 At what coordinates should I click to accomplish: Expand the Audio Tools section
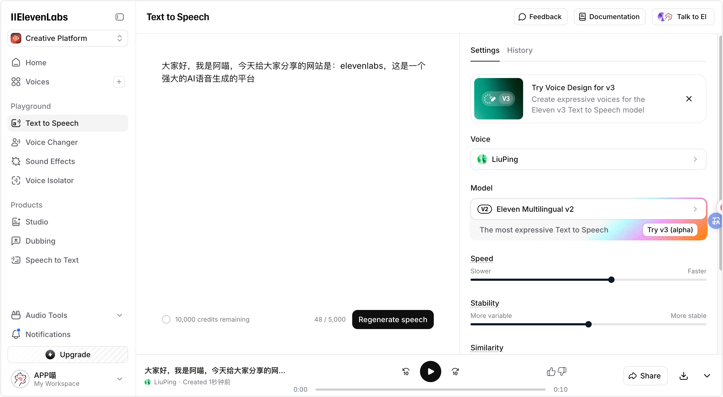68,315
